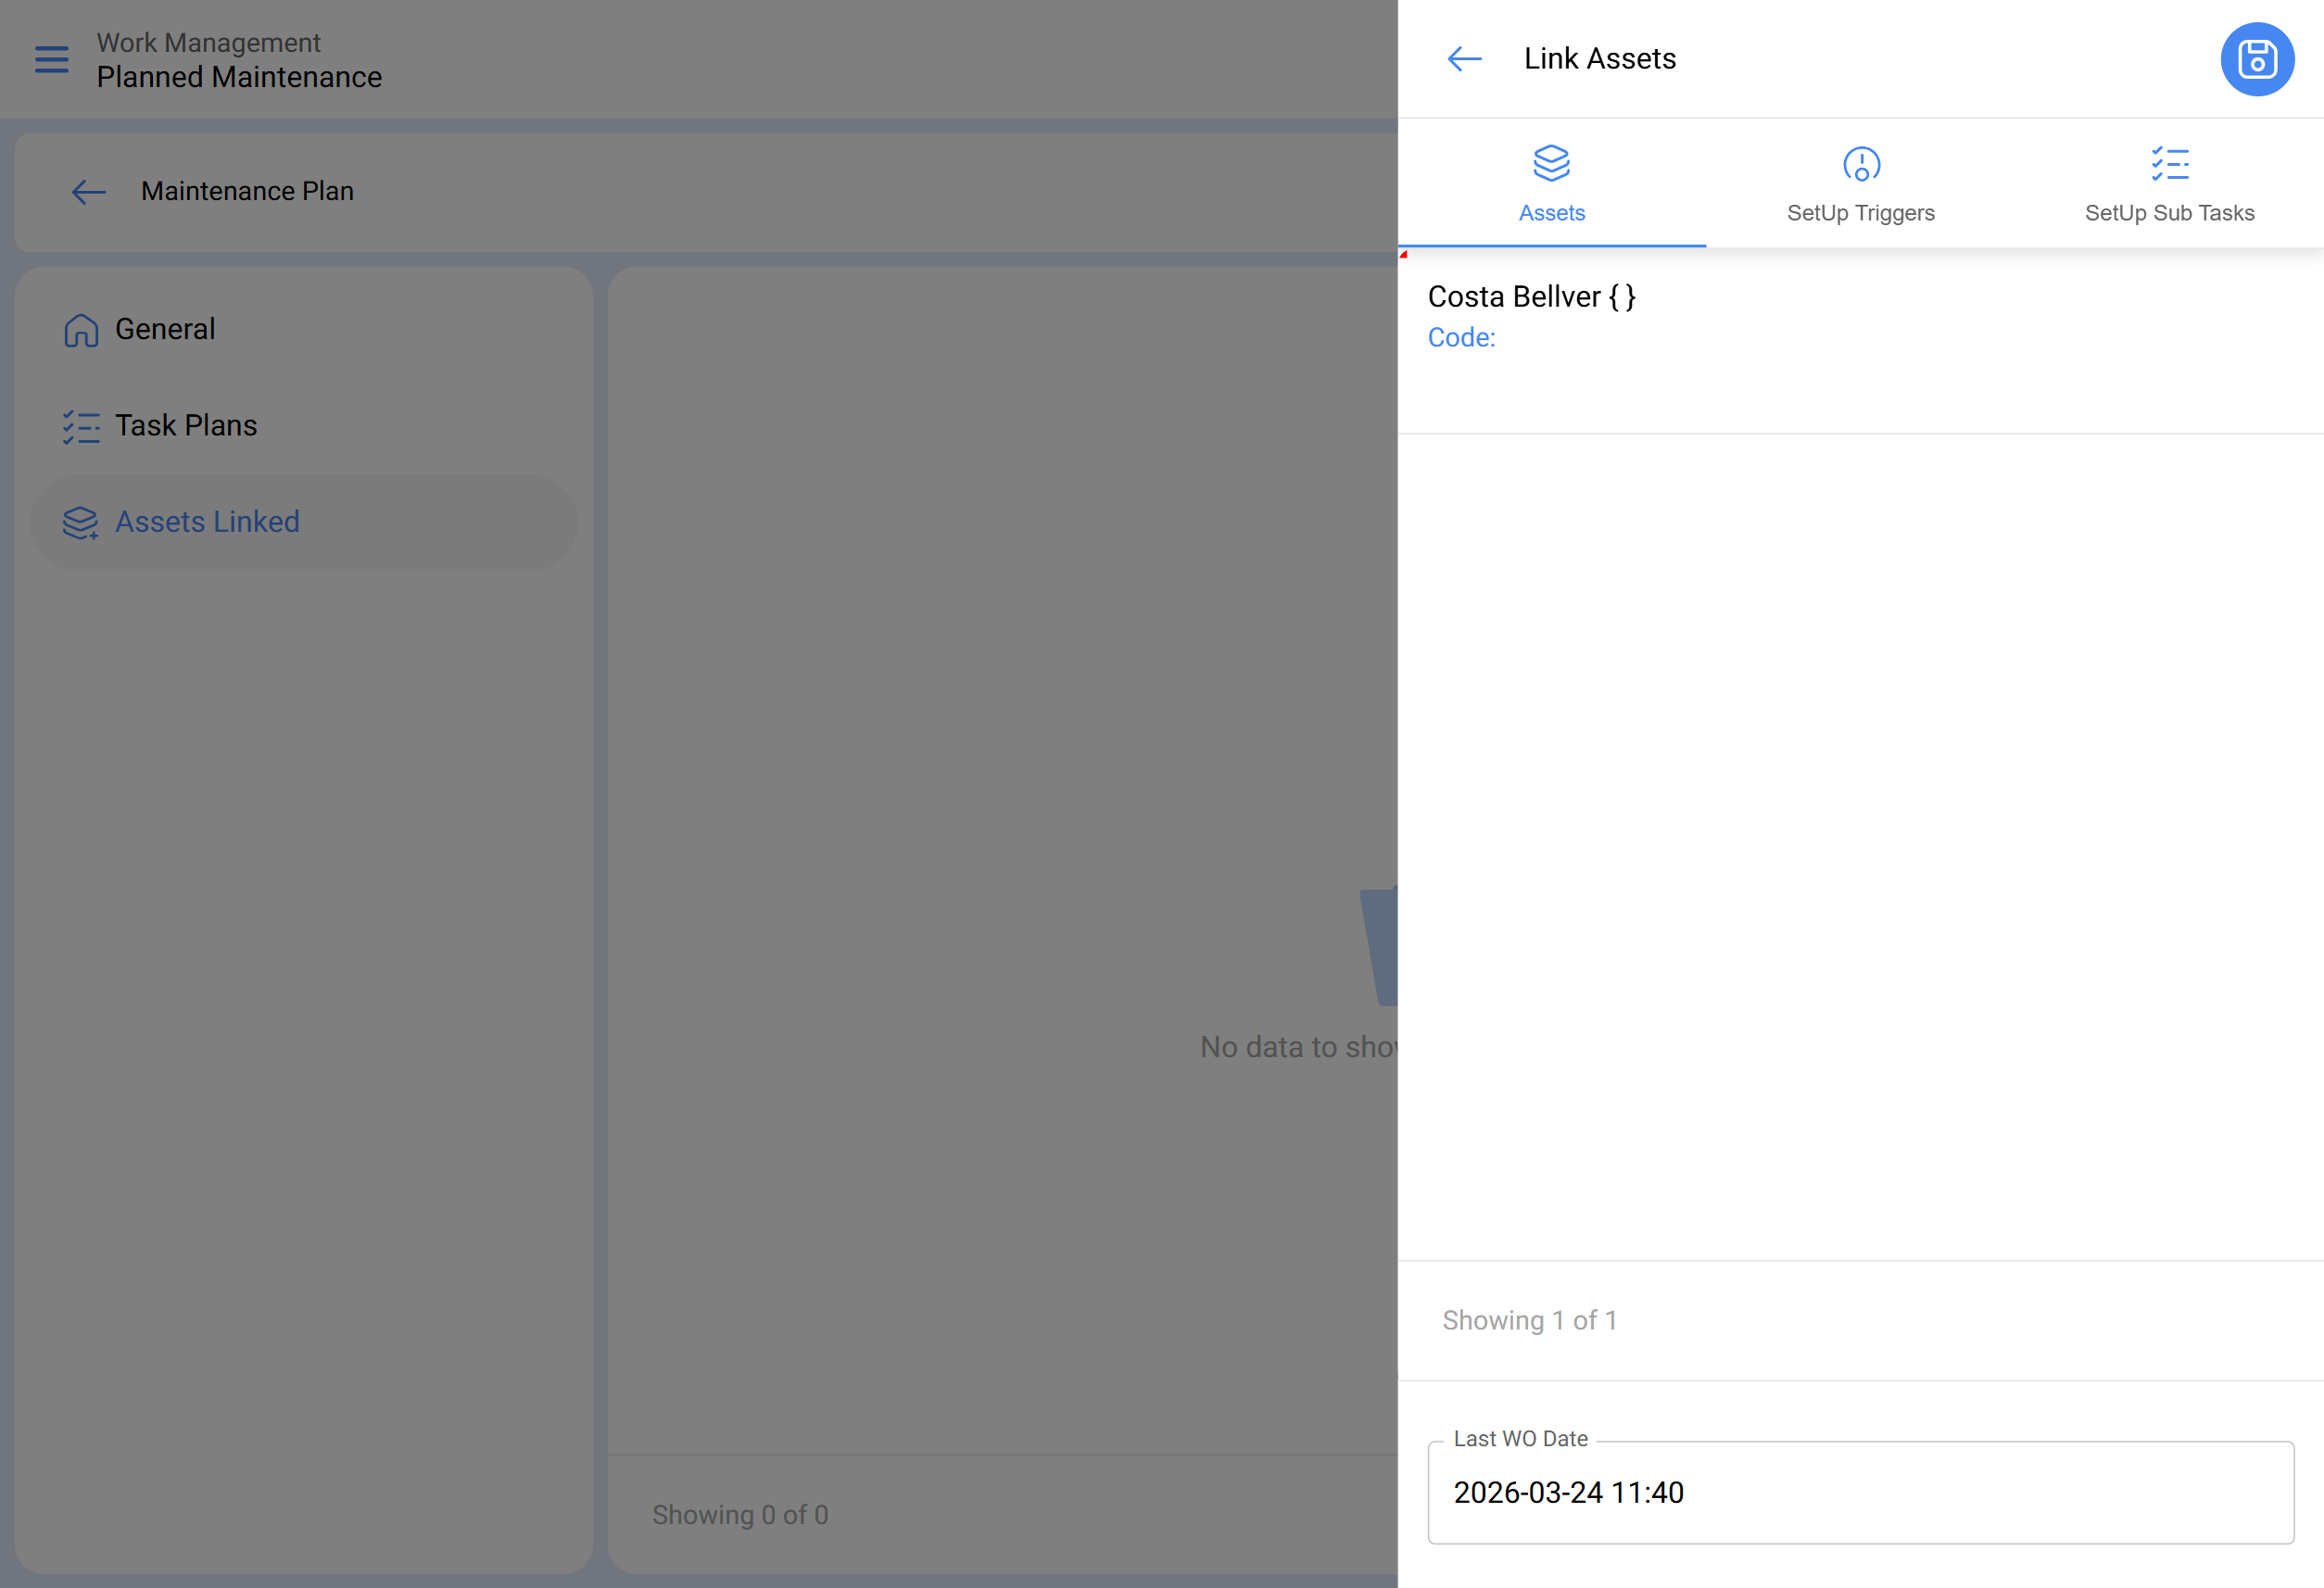Click the SetUp Triggers icon

coord(1860,164)
